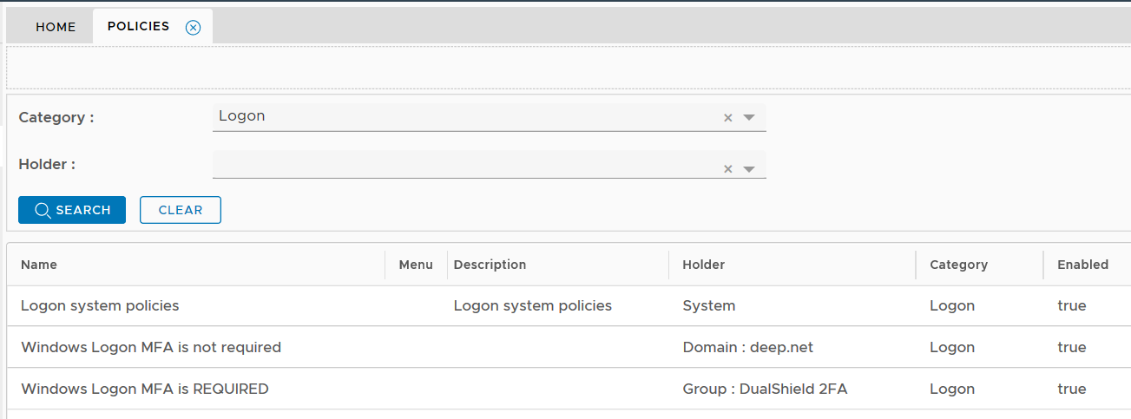Sort by the Holder column header
The image size is (1131, 419).
click(703, 265)
